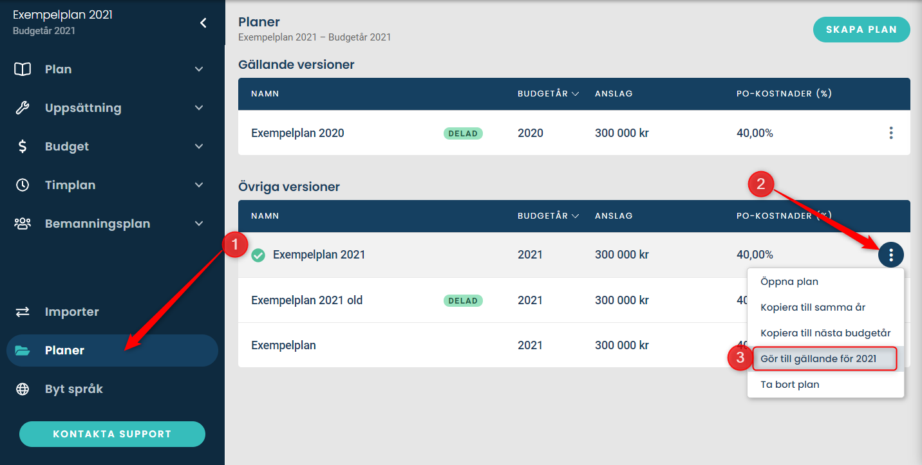Screen dimensions: 922x465
Task: Click green checkmark beside Exempelplan 2021
Action: [258, 255]
